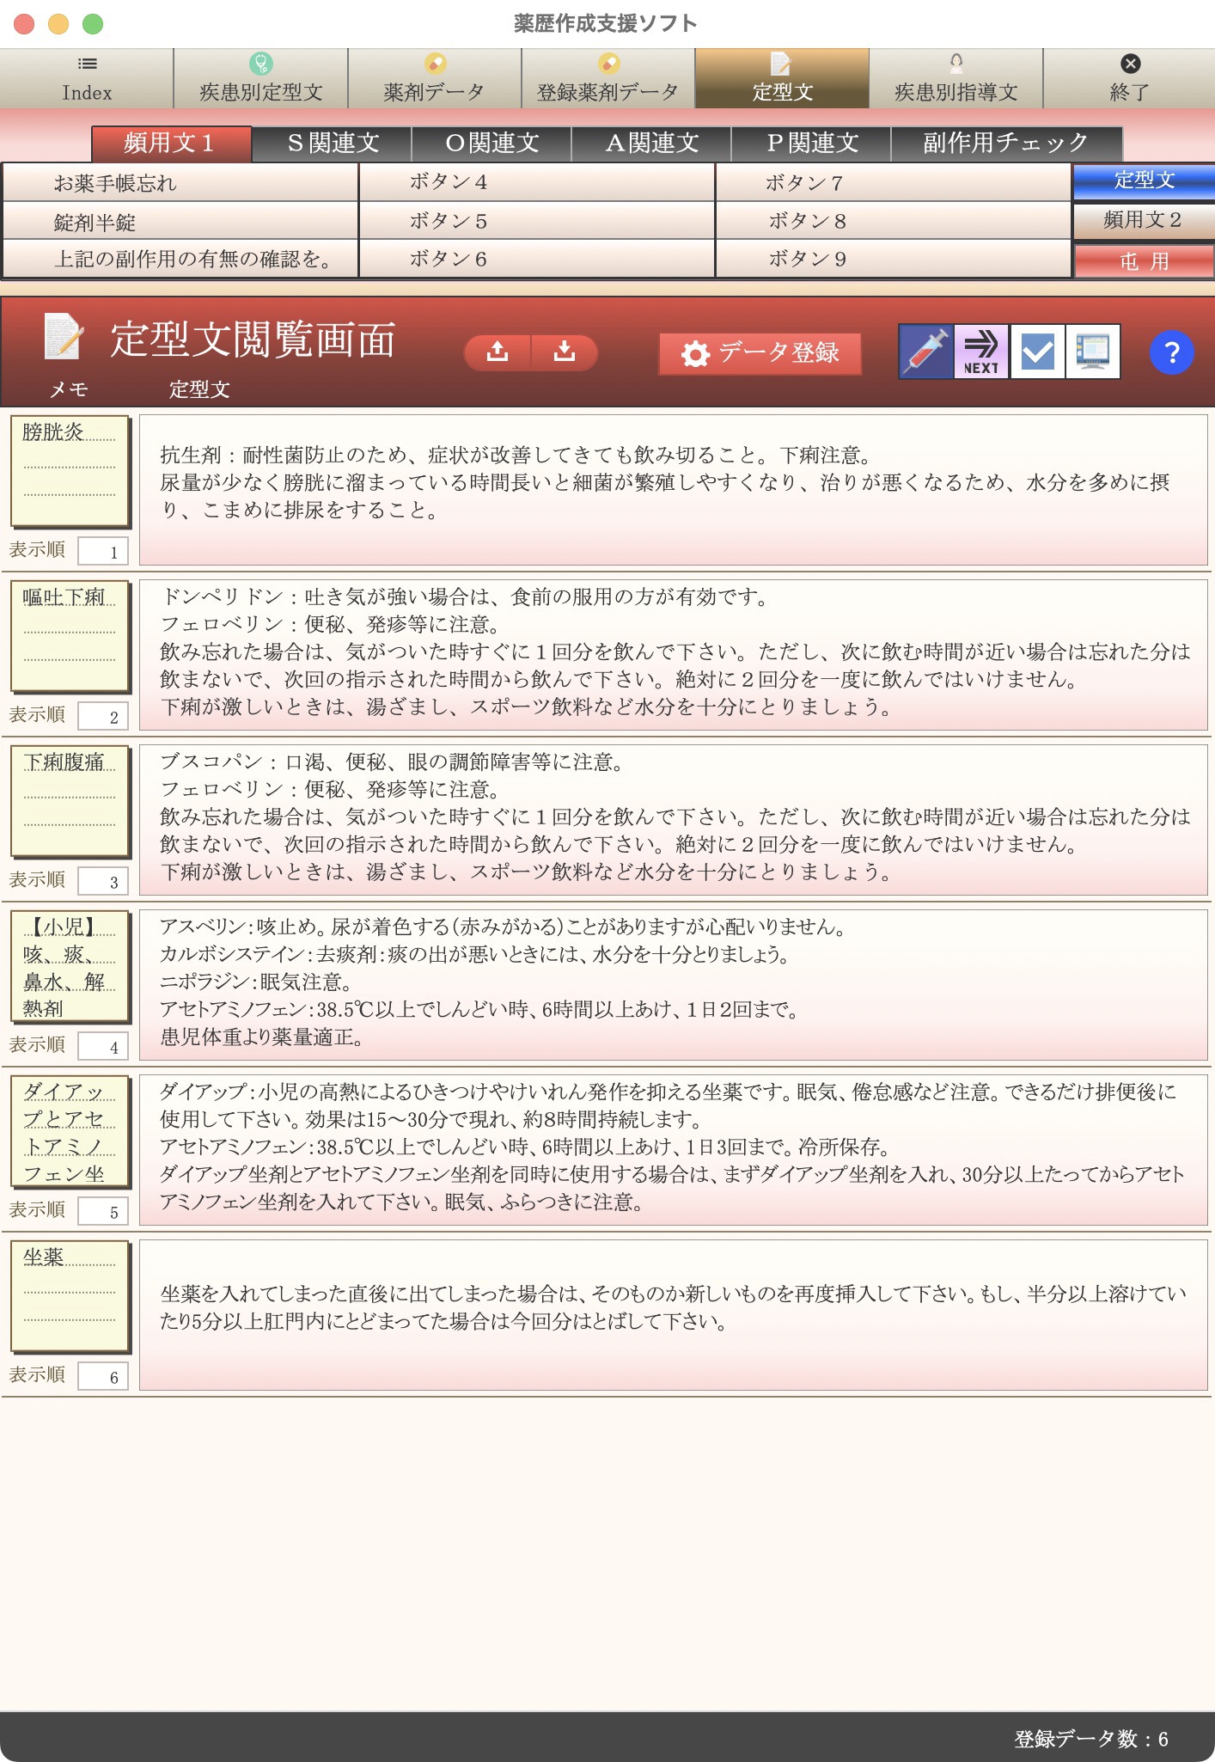The height and width of the screenshot is (1762, 1215).
Task: Open 疾患別指導文 from the top toolbar
Action: coord(956,78)
